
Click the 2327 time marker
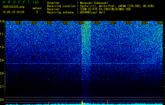[x=113, y=23]
